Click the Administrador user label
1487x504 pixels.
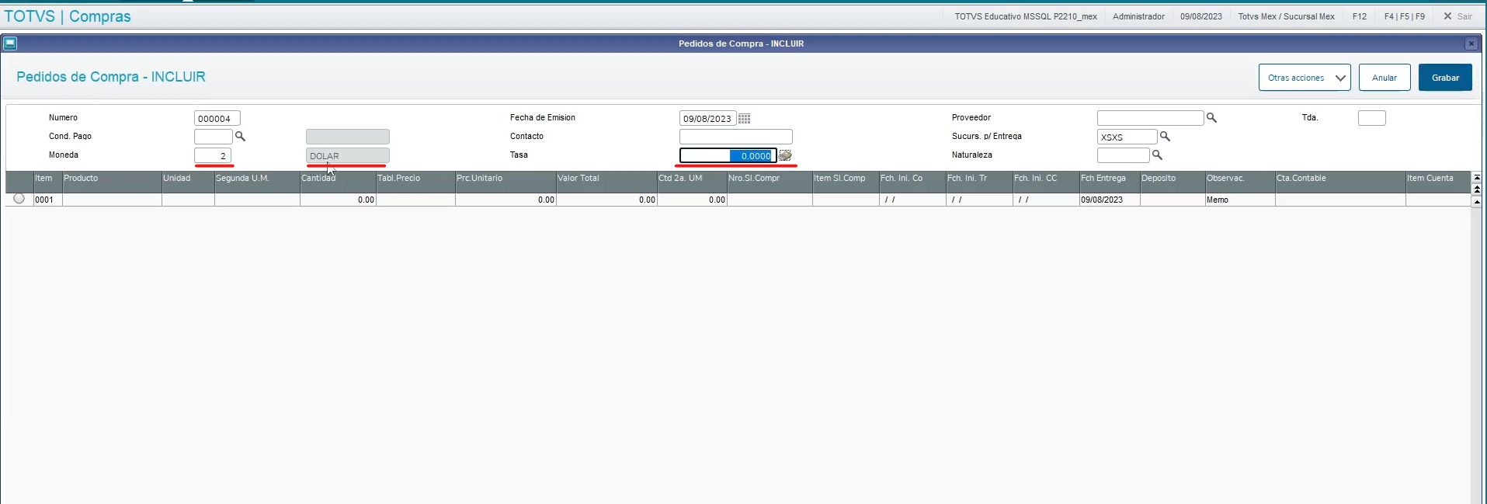coord(1138,16)
